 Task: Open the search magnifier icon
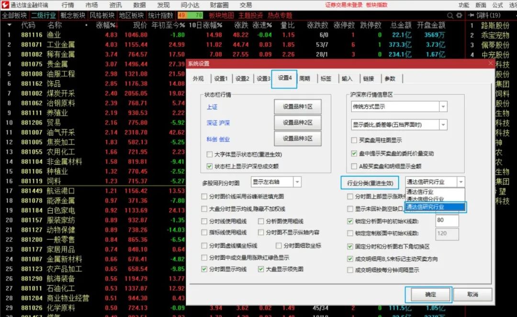point(450,15)
